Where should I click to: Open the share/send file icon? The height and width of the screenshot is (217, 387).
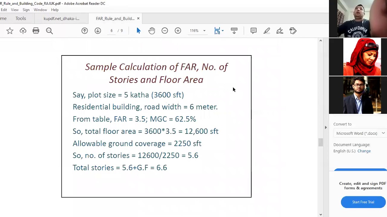click(293, 31)
